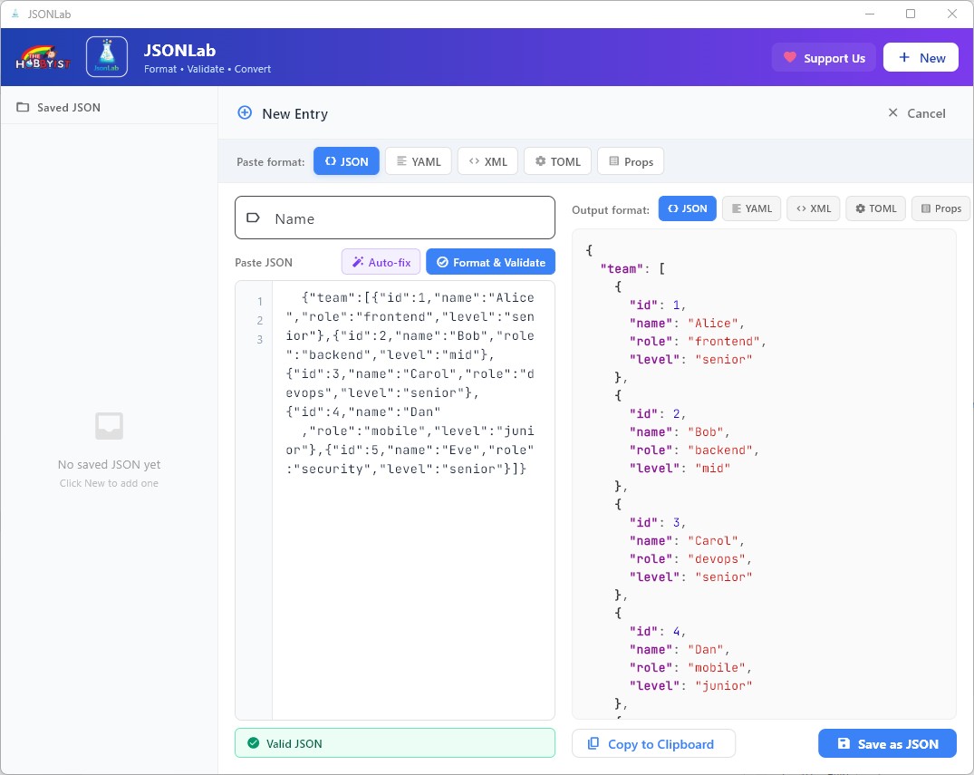The height and width of the screenshot is (775, 974).
Task: Click the green Valid JSON checkmark icon
Action: click(253, 743)
